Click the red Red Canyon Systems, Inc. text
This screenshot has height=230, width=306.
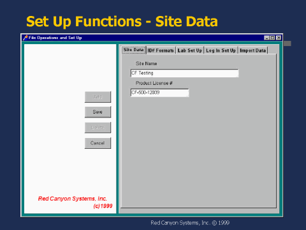(73, 199)
